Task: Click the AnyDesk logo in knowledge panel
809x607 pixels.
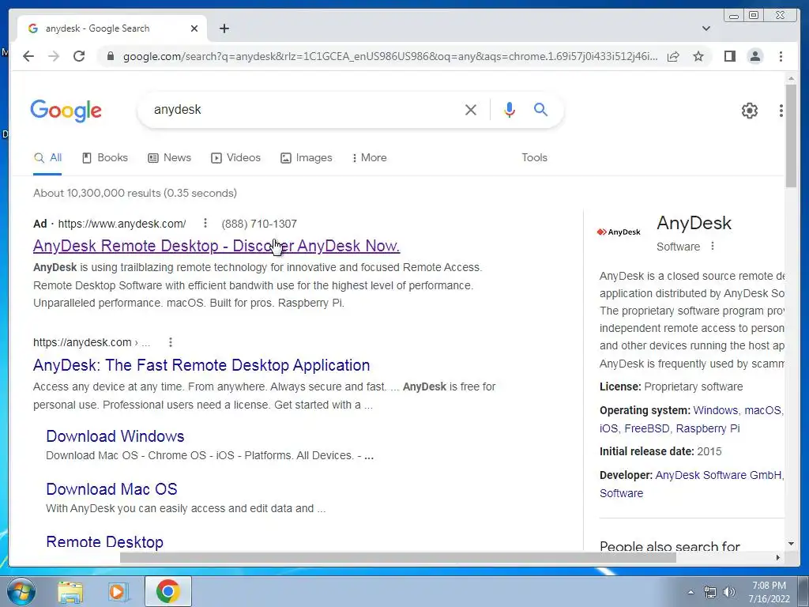Action: pos(619,232)
